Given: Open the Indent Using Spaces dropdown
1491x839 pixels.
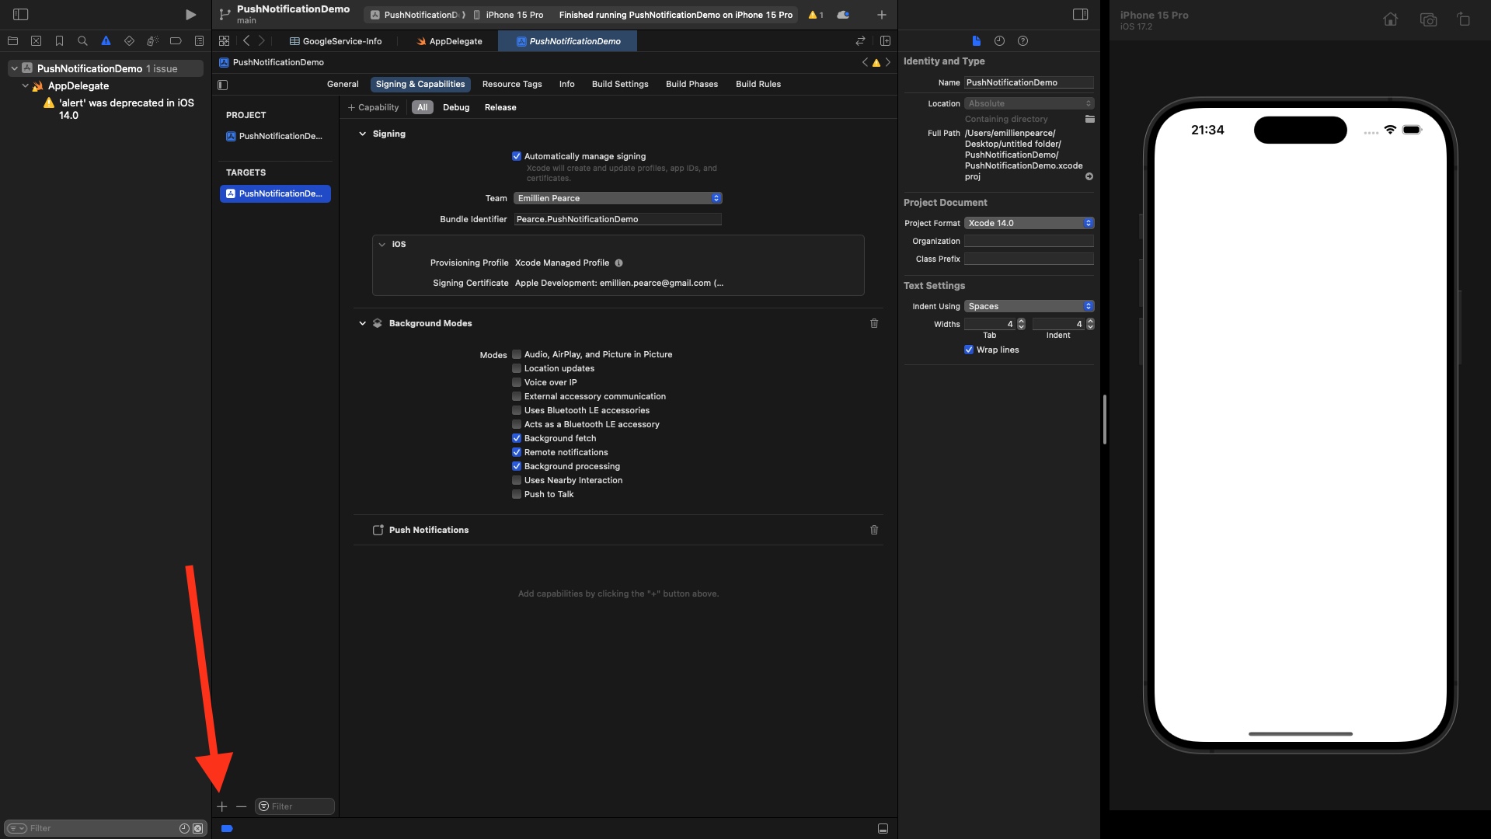Looking at the screenshot, I should click(1029, 306).
